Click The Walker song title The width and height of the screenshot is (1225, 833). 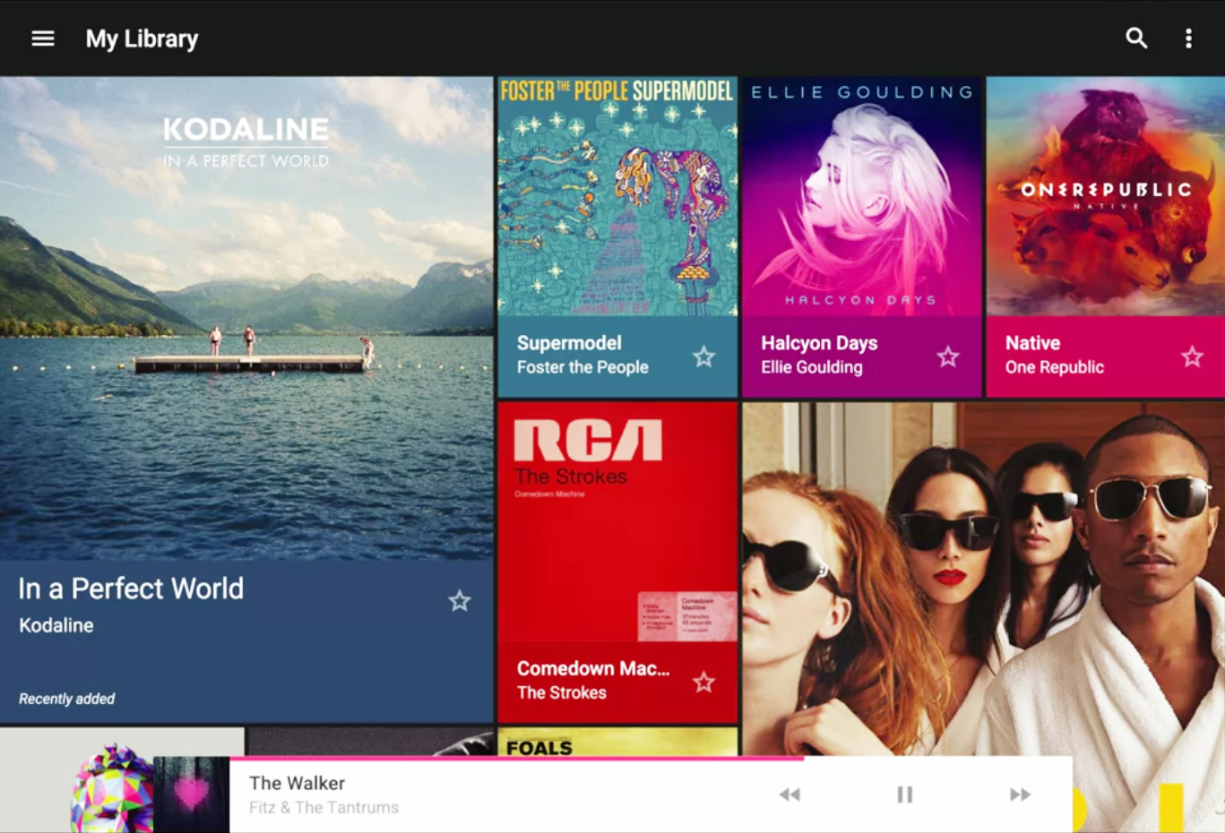[x=297, y=783]
